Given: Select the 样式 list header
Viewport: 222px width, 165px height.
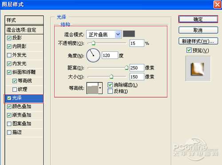Looking at the screenshot, I should click(x=24, y=20).
